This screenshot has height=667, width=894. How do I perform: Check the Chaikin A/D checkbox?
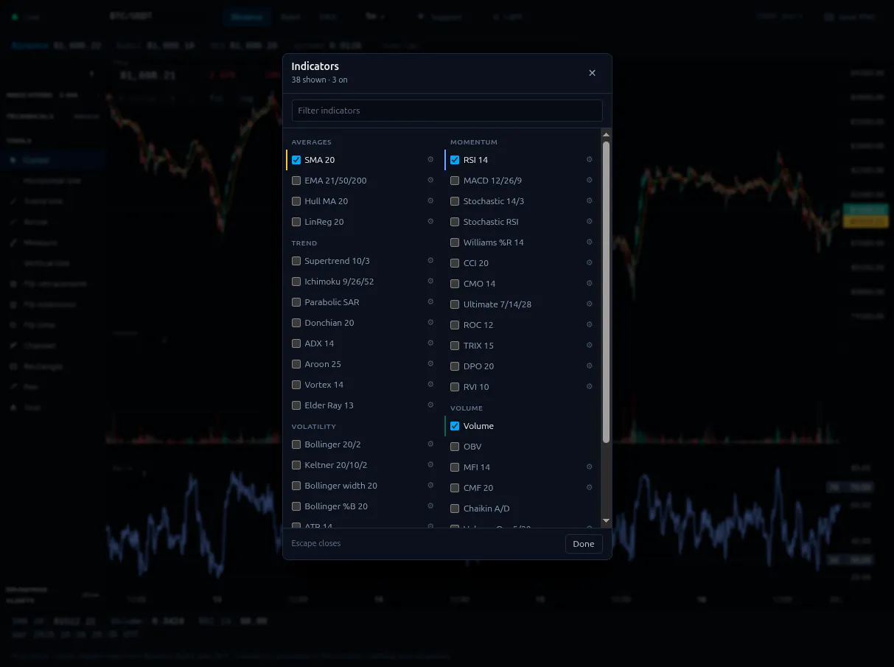[455, 509]
